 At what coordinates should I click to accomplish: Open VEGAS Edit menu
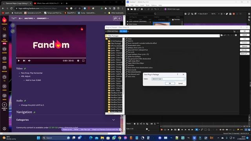(x=132, y=5)
